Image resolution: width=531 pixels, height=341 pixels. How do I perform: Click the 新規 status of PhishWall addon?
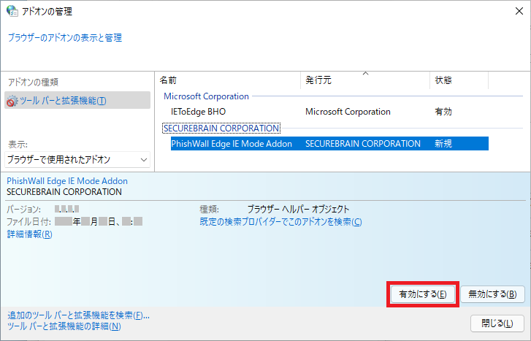pos(443,144)
